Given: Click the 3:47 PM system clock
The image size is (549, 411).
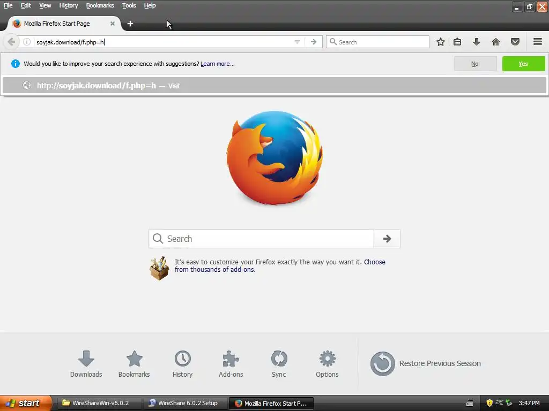Looking at the screenshot, I should pyautogui.click(x=529, y=403).
